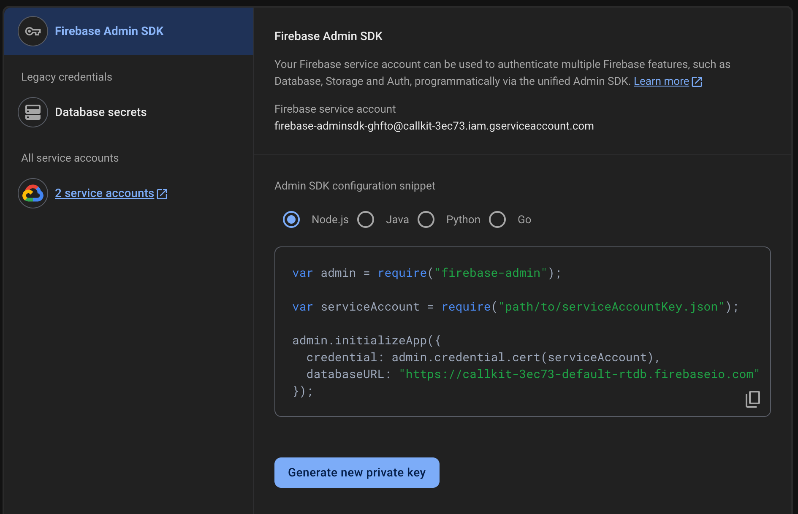This screenshot has height=514, width=798.
Task: Click the 'Firebase Admin SDK' panel heading
Action: tap(328, 36)
